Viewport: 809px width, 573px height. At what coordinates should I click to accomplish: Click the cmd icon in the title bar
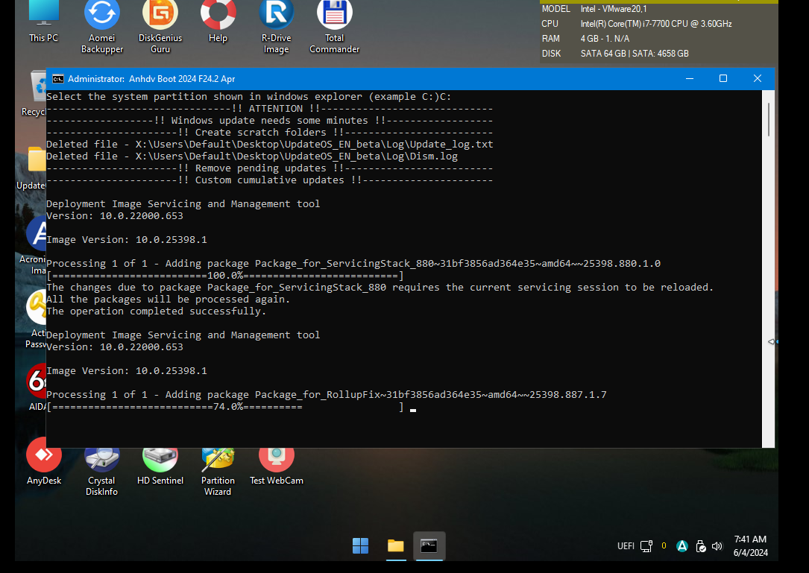(x=58, y=78)
